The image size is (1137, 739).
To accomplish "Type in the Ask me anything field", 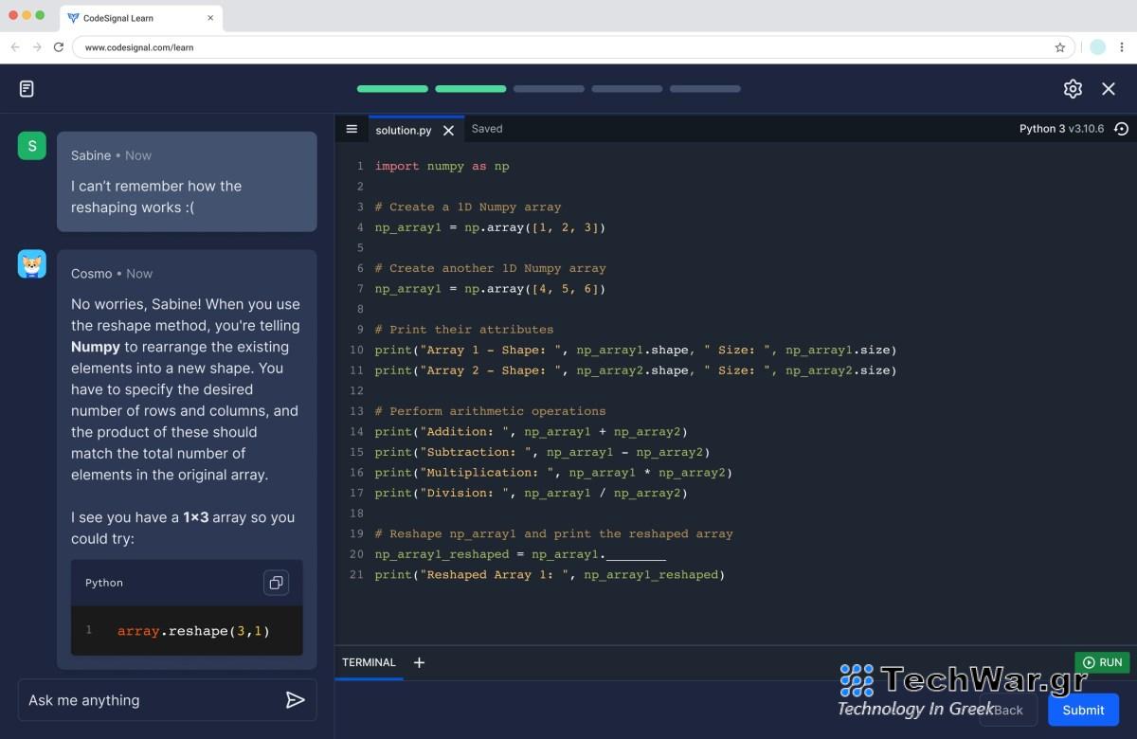I will click(x=152, y=700).
